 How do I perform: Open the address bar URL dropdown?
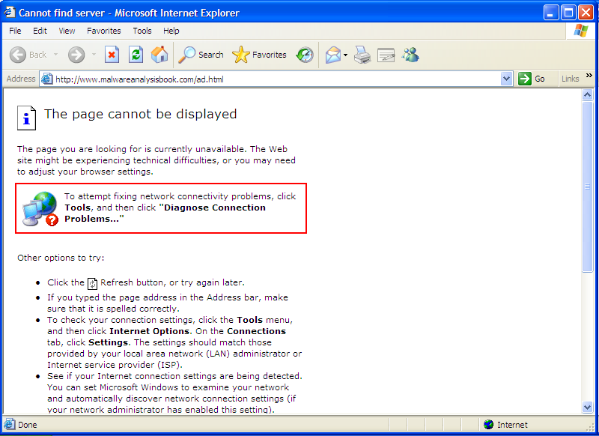click(506, 79)
